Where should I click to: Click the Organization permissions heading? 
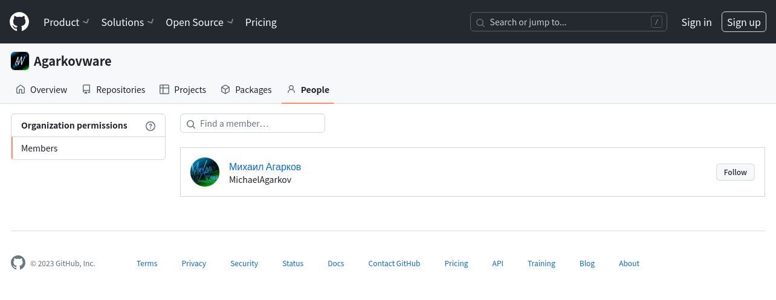coord(74,126)
